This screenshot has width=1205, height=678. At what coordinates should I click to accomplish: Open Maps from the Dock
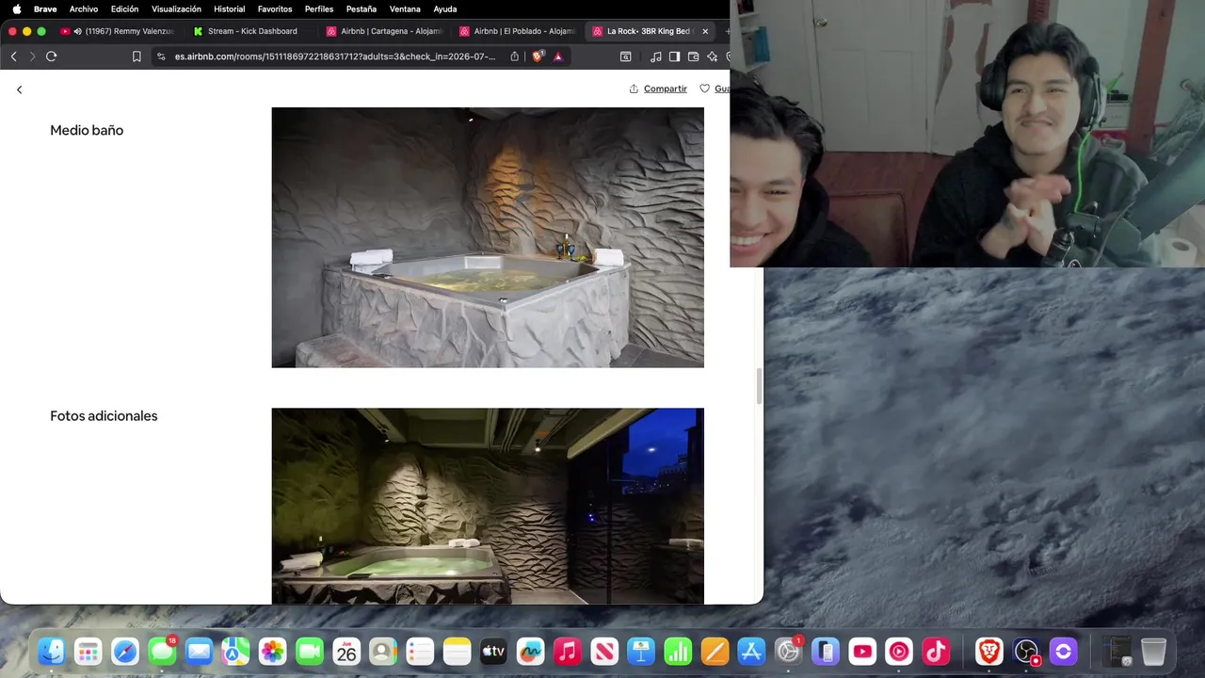pyautogui.click(x=235, y=652)
